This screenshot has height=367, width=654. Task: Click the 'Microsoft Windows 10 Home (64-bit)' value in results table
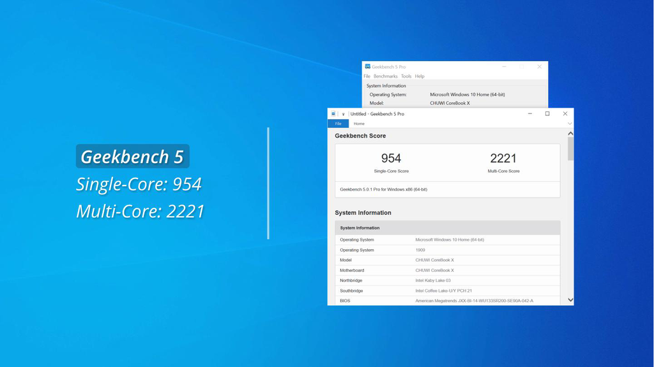coord(450,240)
